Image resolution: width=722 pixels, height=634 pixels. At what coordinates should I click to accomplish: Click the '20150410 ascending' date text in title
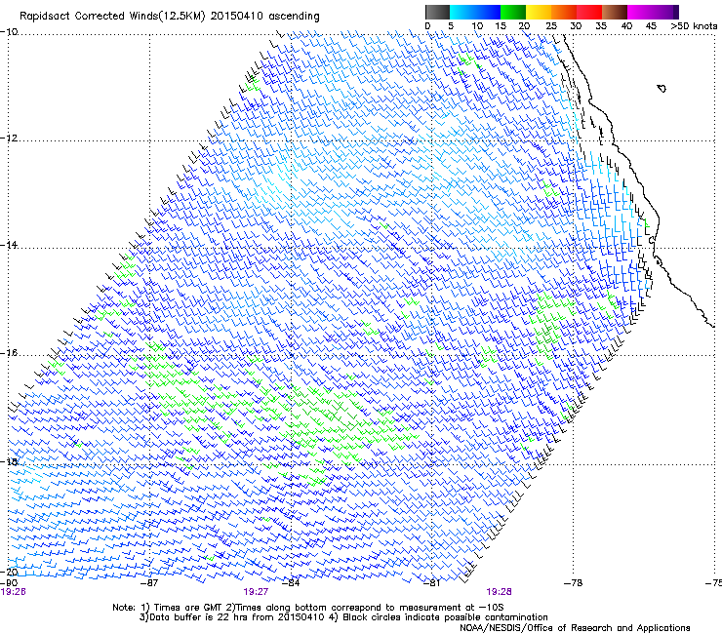(264, 17)
